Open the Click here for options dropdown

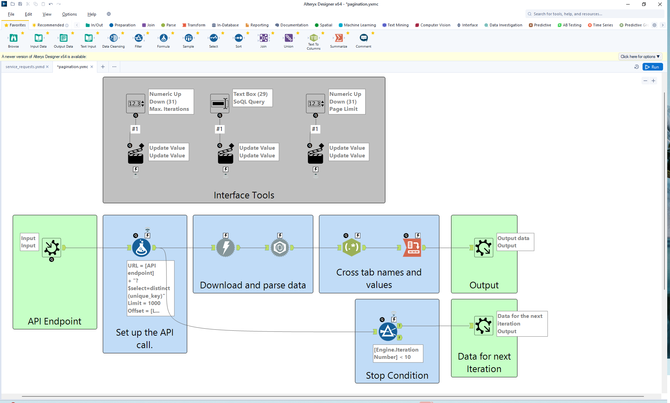[640, 56]
